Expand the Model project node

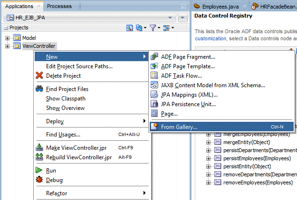pyautogui.click(x=8, y=38)
